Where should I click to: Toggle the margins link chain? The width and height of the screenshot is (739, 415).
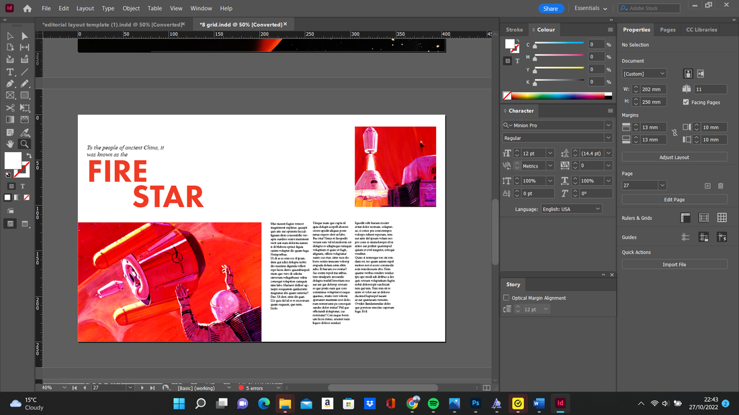675,133
